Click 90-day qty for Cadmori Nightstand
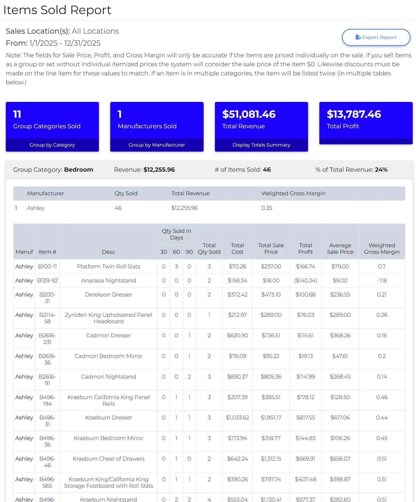This screenshot has width=416, height=502. tap(189, 376)
